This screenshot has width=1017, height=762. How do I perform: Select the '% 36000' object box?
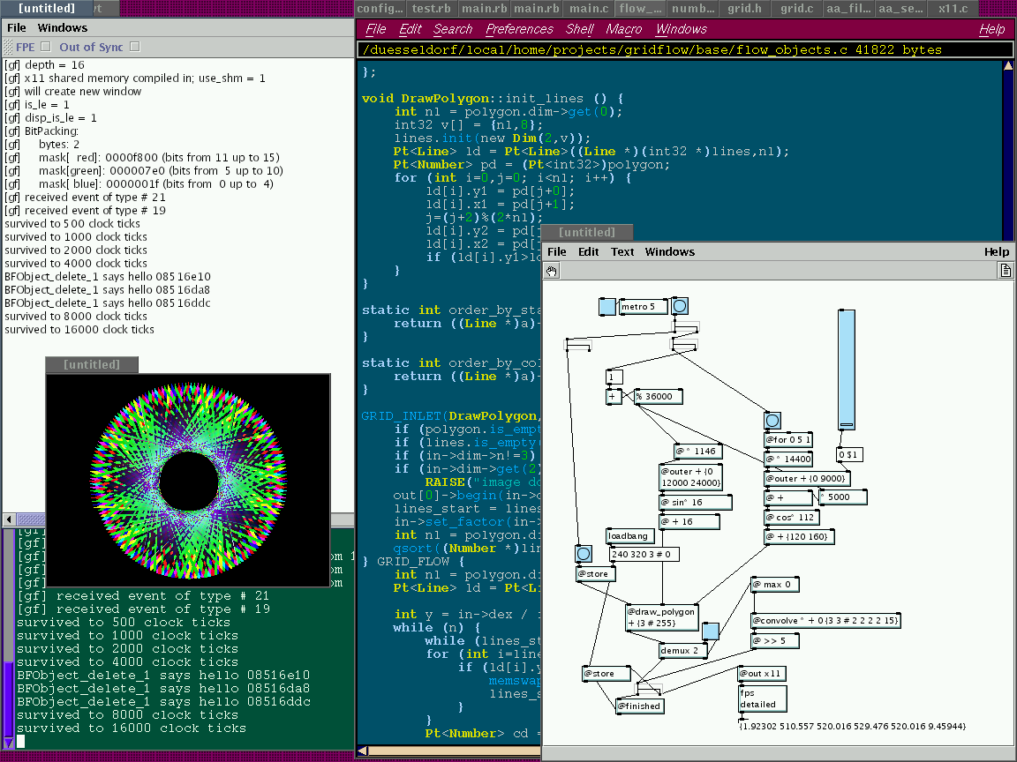point(659,397)
